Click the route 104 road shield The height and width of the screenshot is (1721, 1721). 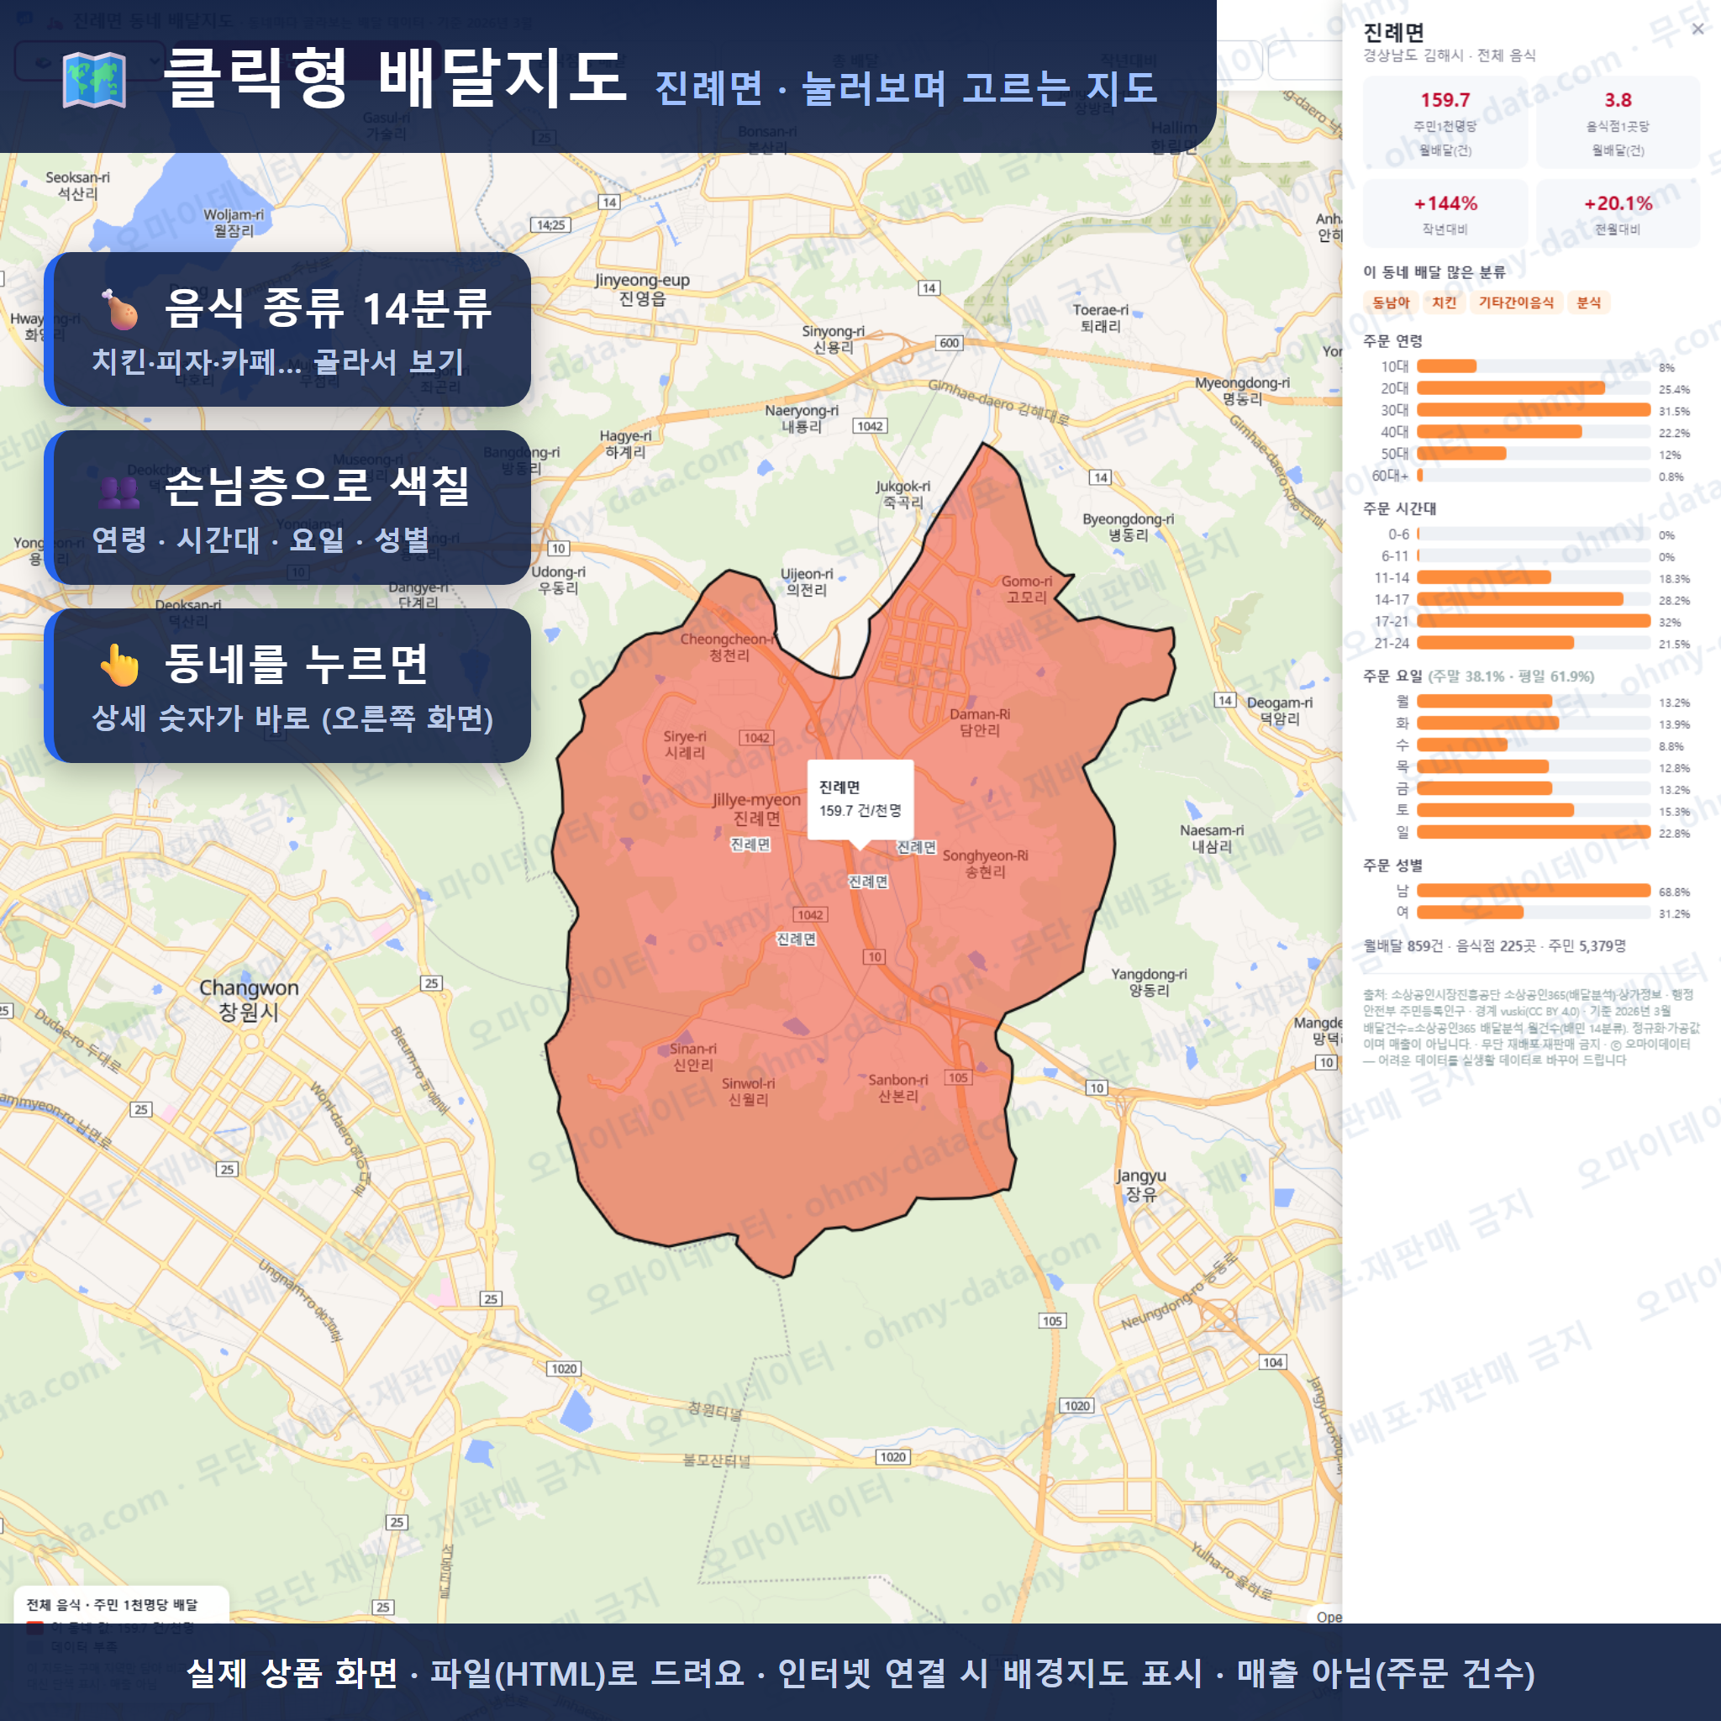click(x=1273, y=1362)
